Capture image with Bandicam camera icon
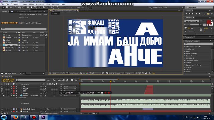This screenshot has width=214, height=120. click(102, 93)
